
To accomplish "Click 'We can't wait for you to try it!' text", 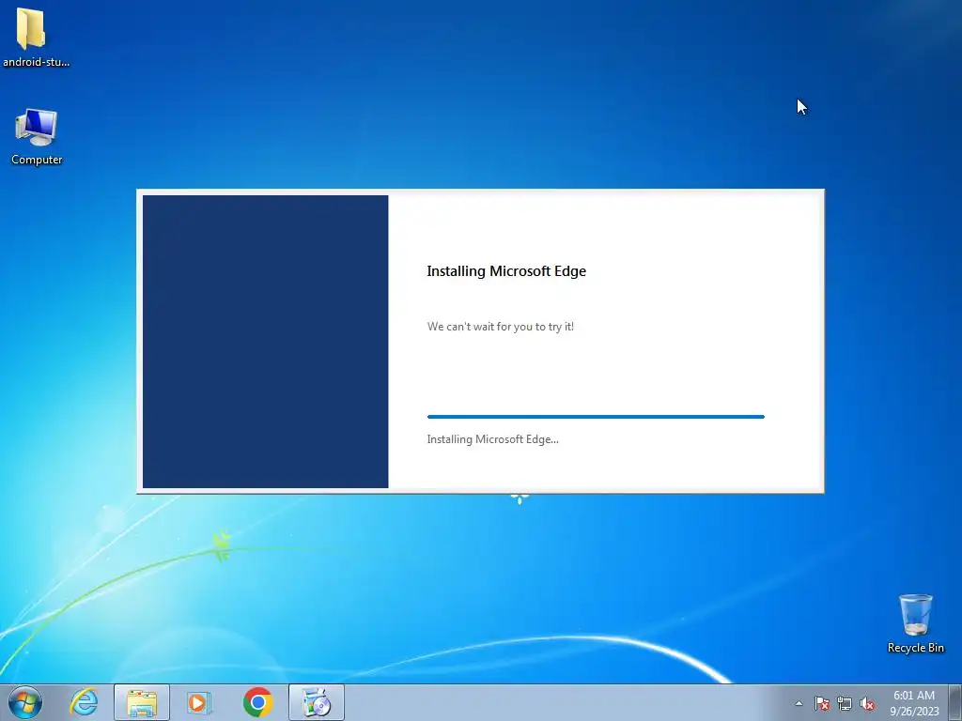I will [501, 326].
